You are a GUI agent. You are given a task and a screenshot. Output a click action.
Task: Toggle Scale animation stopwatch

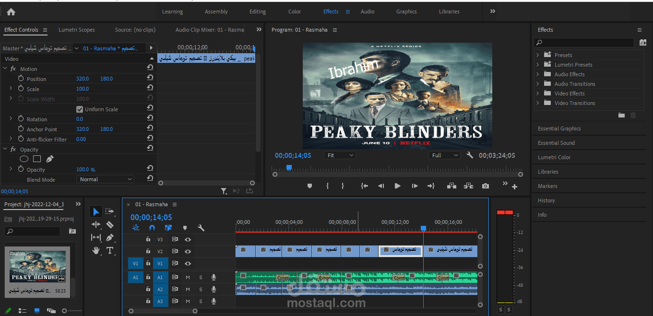click(21, 89)
